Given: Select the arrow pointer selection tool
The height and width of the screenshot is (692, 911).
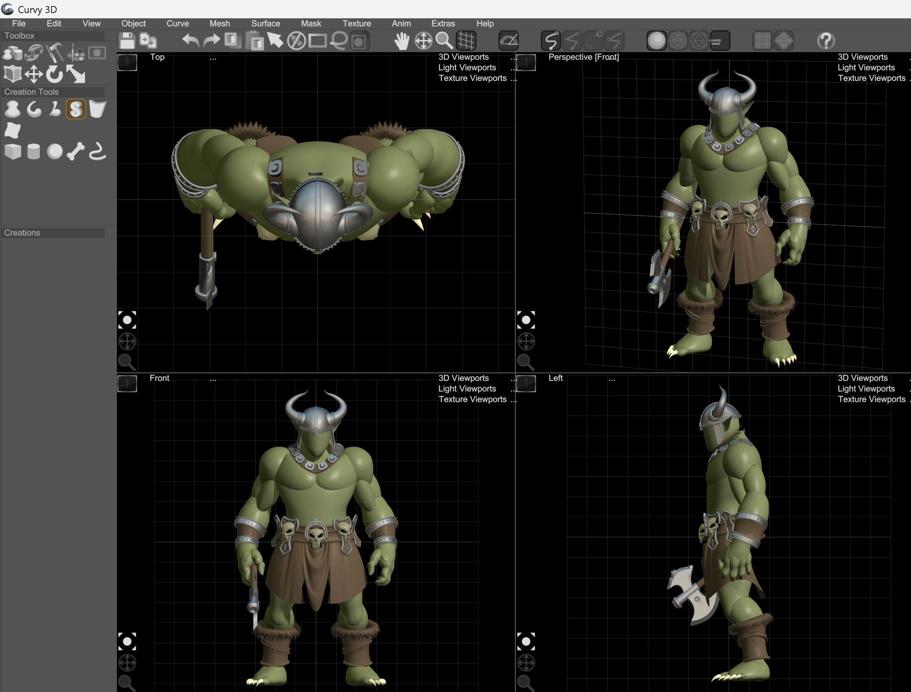Looking at the screenshot, I should [x=275, y=41].
